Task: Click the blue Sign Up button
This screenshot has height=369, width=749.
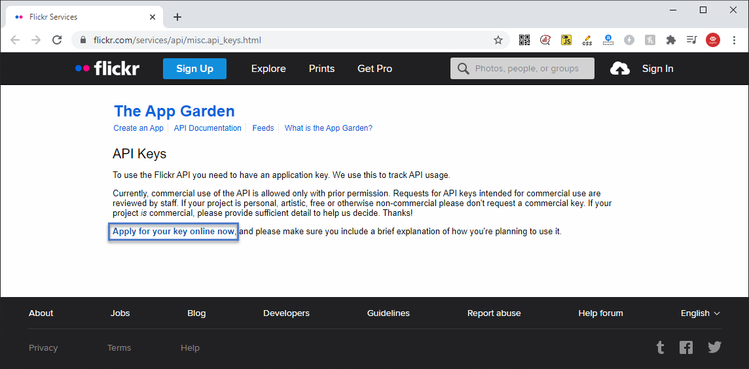Action: coord(194,69)
